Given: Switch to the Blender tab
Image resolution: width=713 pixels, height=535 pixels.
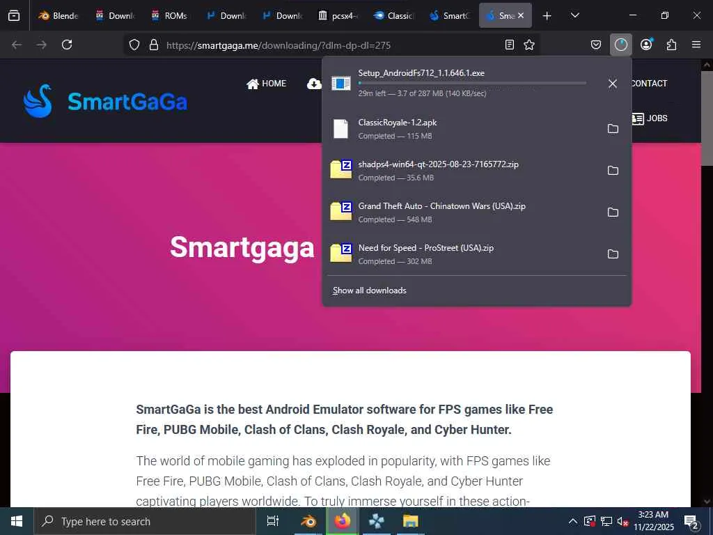Looking at the screenshot, I should (x=58, y=15).
